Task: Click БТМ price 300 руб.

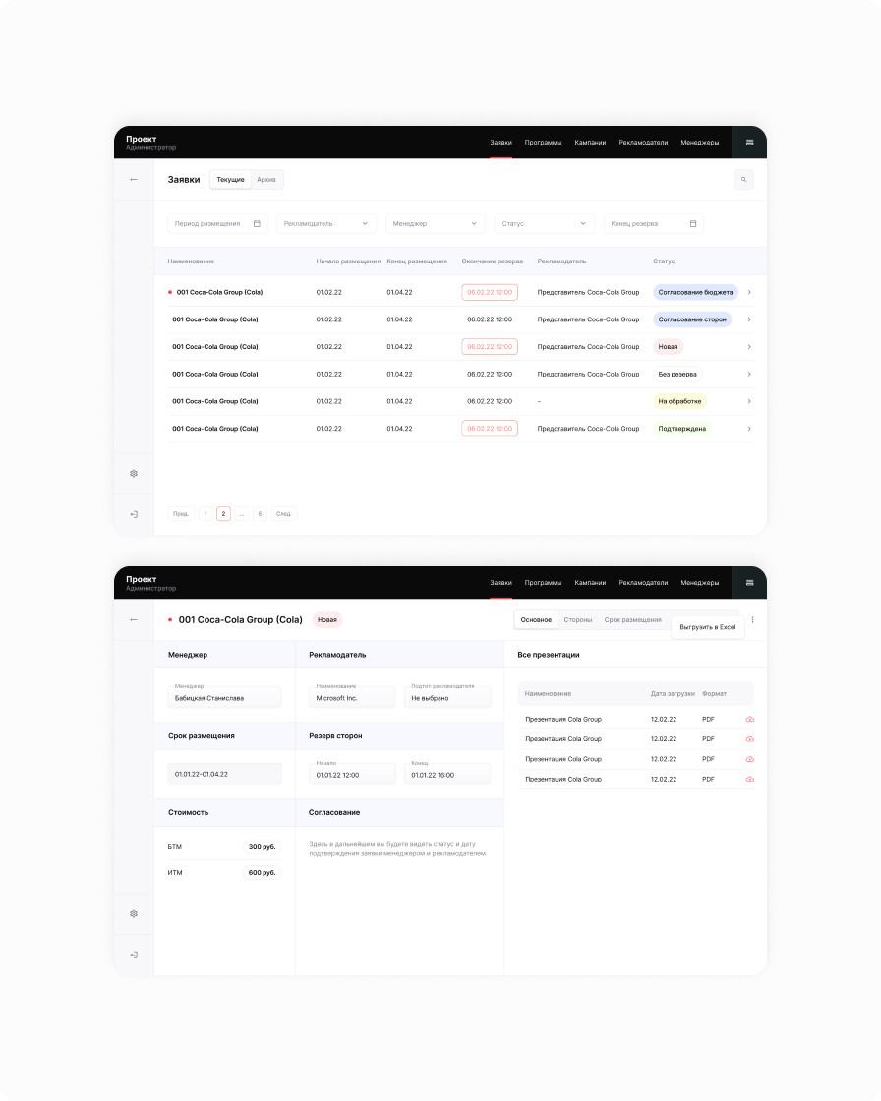Action: (x=263, y=846)
